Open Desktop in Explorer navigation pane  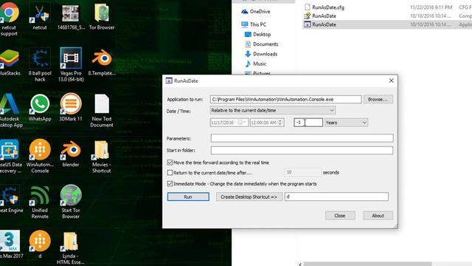257,35
